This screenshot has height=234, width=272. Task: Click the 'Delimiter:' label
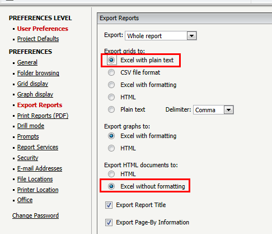(179, 109)
